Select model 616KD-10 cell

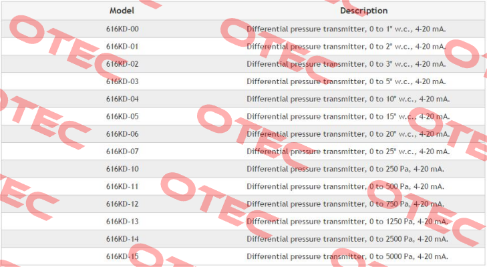(x=122, y=169)
